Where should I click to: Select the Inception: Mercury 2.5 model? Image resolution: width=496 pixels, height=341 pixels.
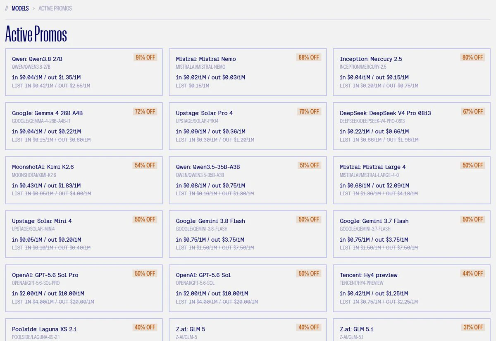pyautogui.click(x=412, y=72)
